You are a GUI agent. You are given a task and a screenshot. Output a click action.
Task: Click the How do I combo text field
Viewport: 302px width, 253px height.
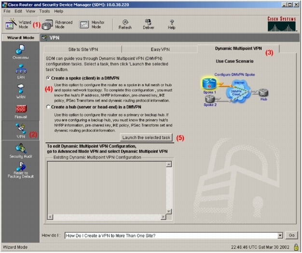point(171,236)
